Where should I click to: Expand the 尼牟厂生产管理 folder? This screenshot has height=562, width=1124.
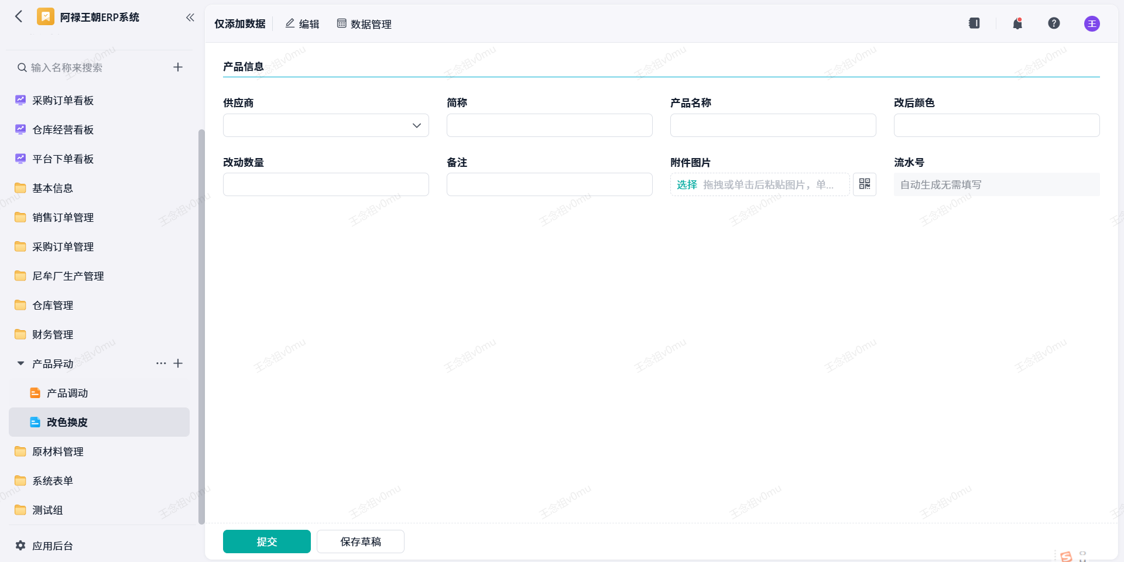click(100, 276)
